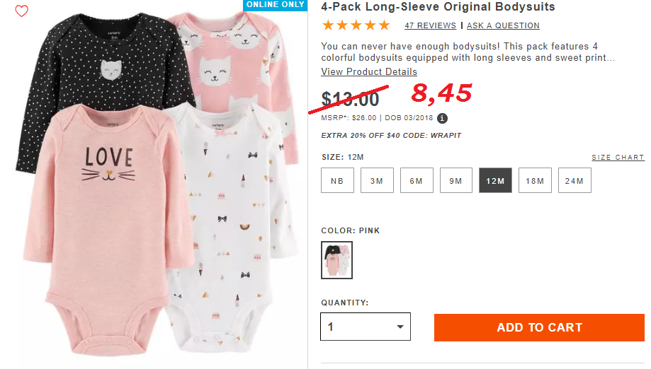Image resolution: width=651 pixels, height=369 pixels.
Task: Add item to favorites with heart icon
Action: [21, 11]
